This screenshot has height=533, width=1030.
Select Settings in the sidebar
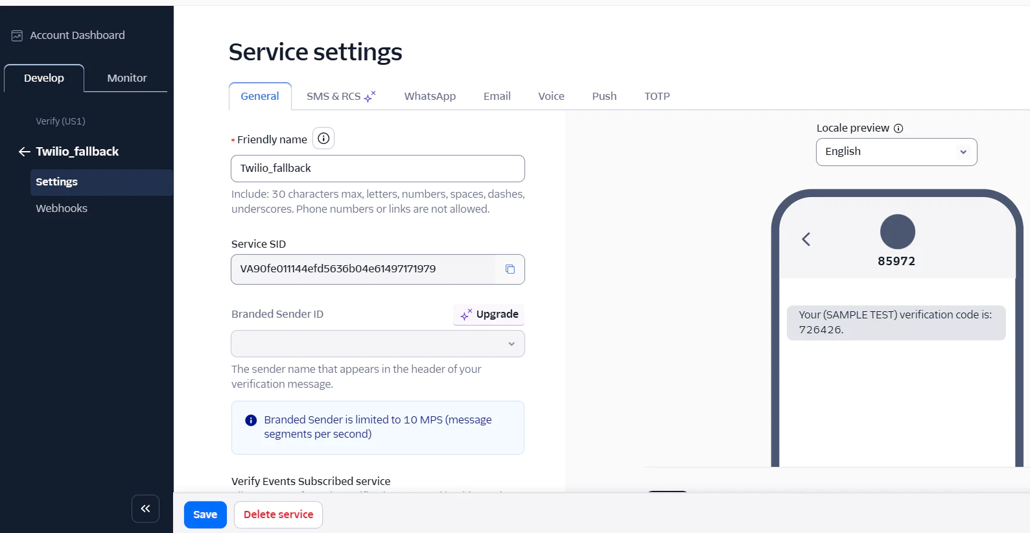click(101, 182)
